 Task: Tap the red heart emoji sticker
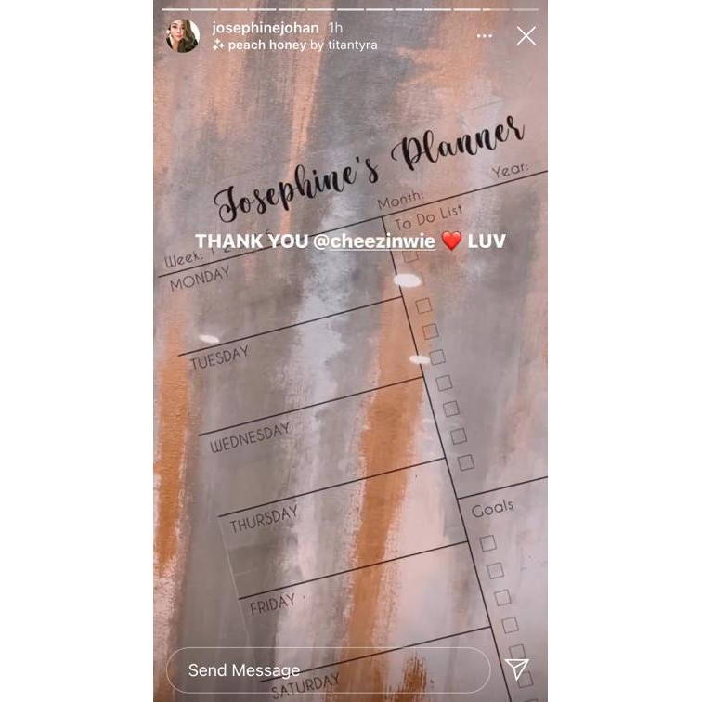(451, 240)
